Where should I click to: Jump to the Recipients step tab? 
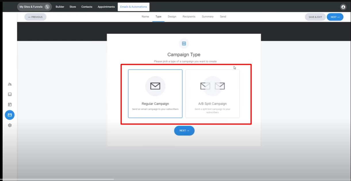[x=189, y=17]
